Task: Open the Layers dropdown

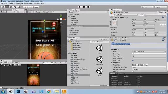Action: 147,7
